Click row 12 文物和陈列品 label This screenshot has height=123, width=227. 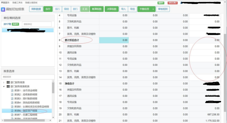click(74, 65)
